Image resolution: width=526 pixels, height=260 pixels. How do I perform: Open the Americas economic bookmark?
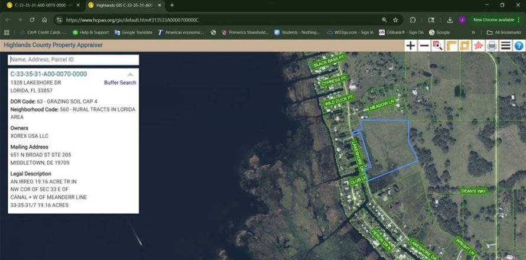(180, 32)
